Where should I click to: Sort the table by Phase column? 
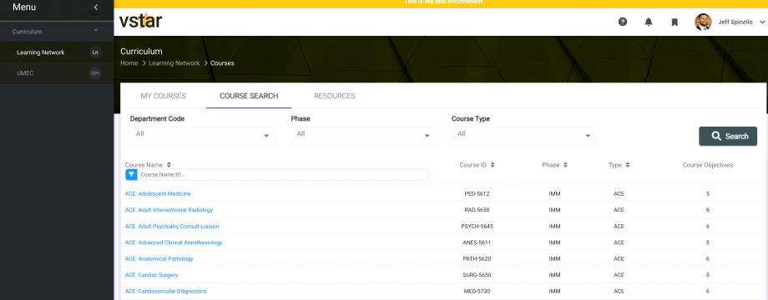[x=565, y=165]
